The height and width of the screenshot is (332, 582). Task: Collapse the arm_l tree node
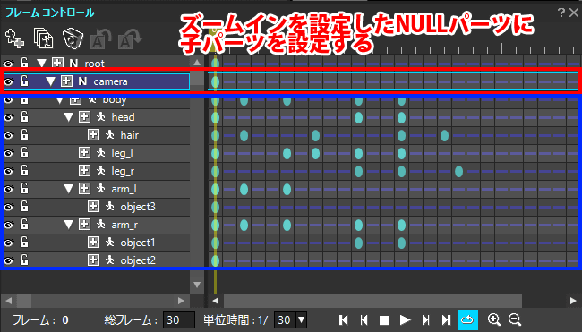point(68,189)
